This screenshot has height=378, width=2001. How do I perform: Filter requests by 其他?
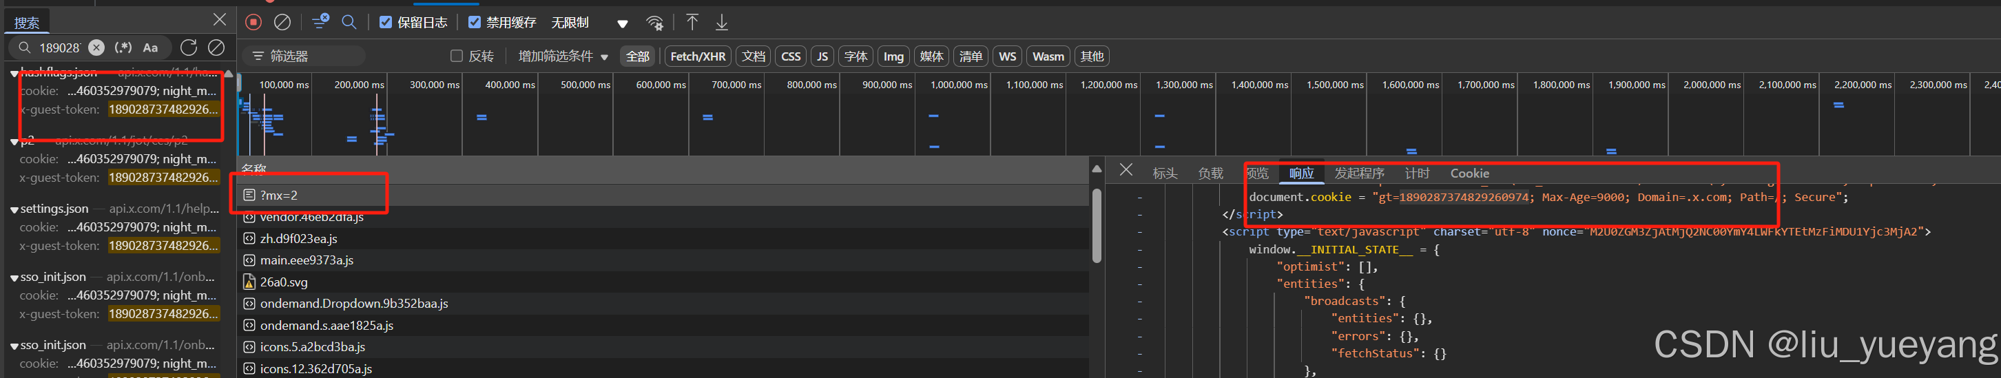point(1092,56)
